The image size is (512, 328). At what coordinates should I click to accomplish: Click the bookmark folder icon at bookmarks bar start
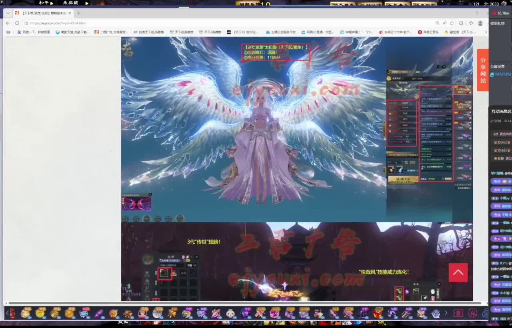pos(8,32)
